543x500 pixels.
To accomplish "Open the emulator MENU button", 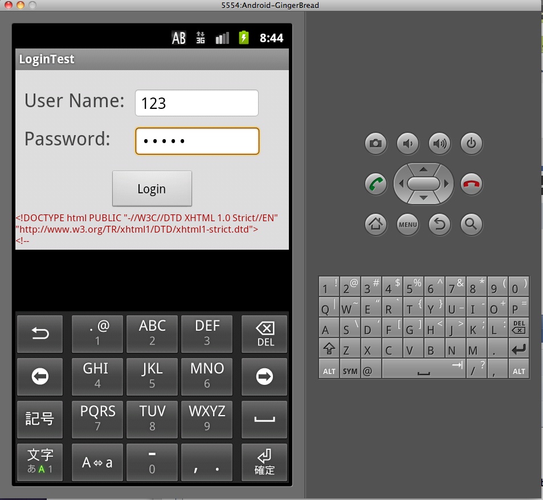I will click(x=407, y=224).
